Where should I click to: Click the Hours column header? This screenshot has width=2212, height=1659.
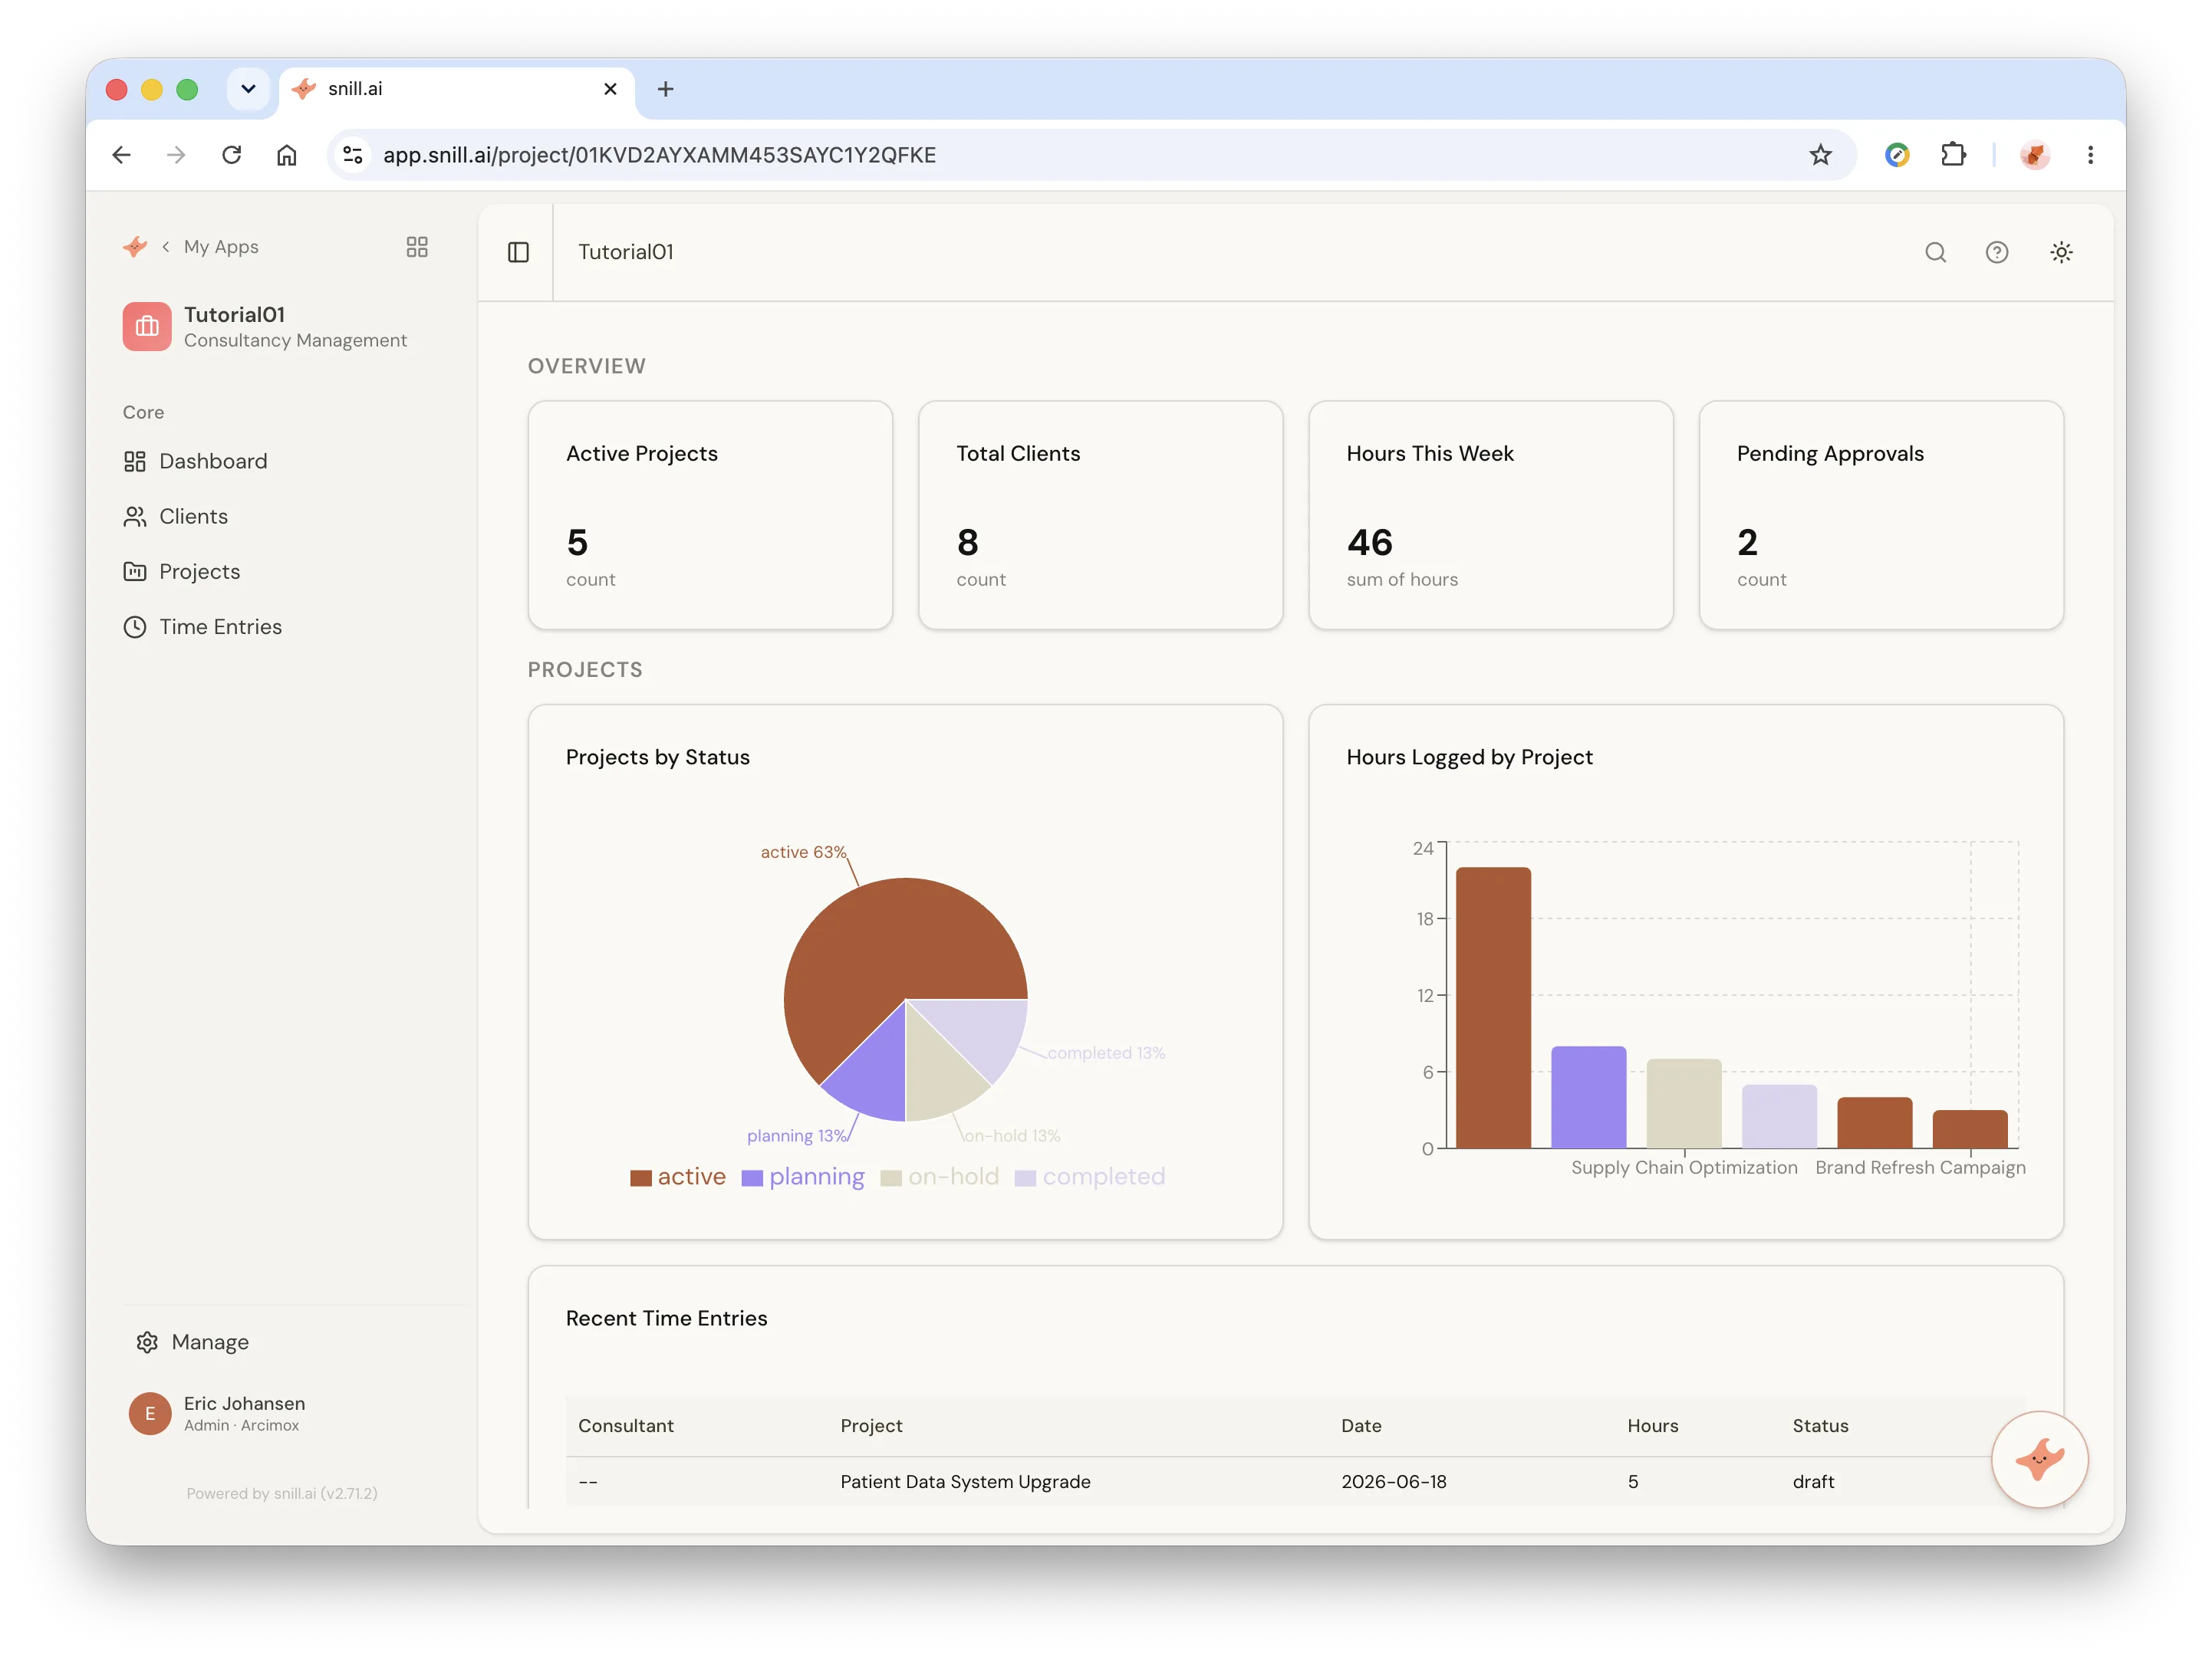1652,1425
